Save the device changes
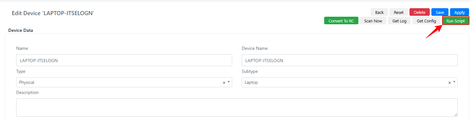The width and height of the screenshot is (471, 122). [x=440, y=12]
